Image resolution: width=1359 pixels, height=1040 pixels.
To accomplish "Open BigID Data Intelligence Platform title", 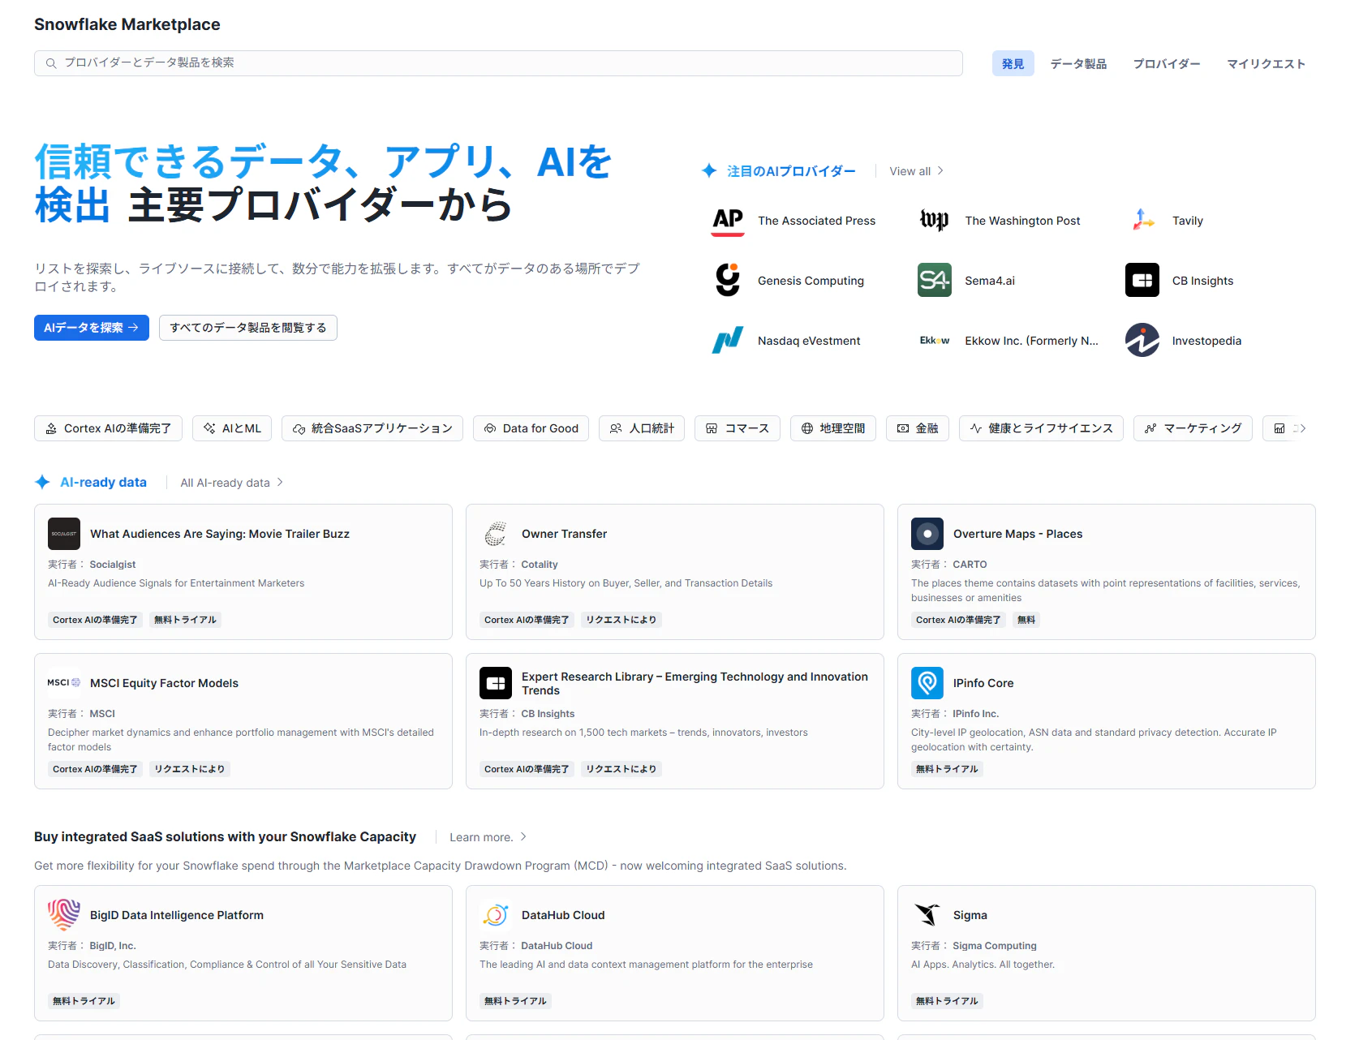I will click(177, 915).
